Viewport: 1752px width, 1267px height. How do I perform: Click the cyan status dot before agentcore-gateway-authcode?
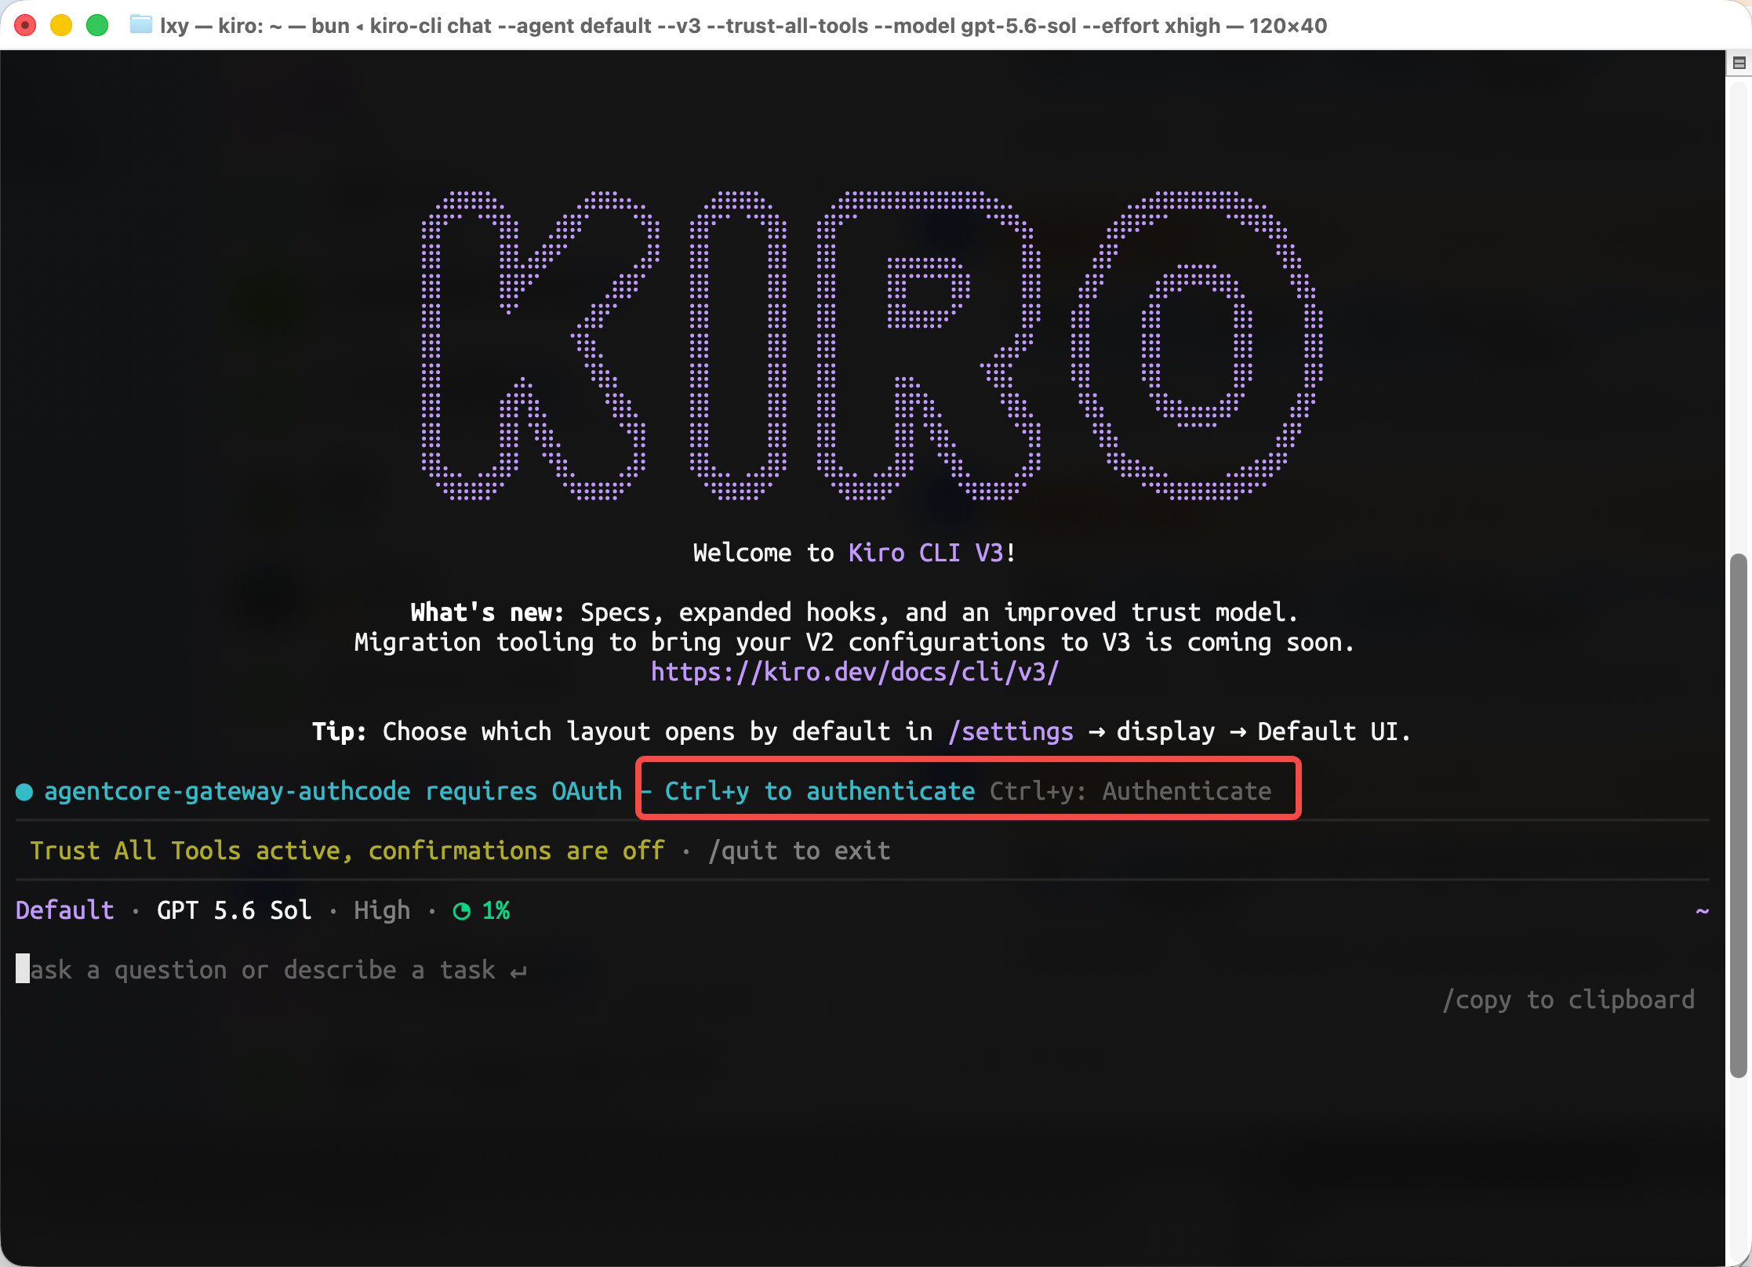[x=24, y=792]
